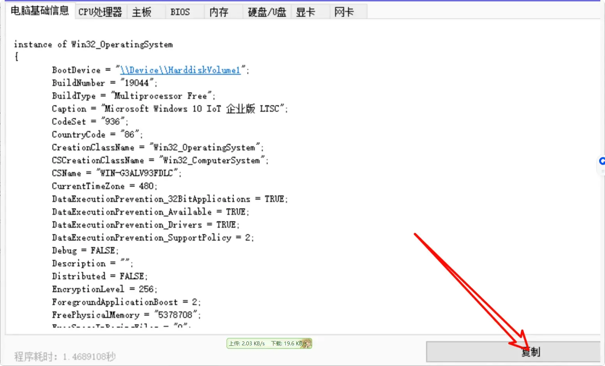The width and height of the screenshot is (605, 366).
Task: Open the 内存 tab
Action: click(219, 12)
